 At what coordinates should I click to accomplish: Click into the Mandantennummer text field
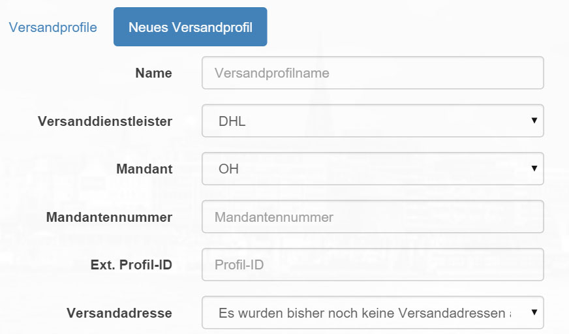point(373,217)
